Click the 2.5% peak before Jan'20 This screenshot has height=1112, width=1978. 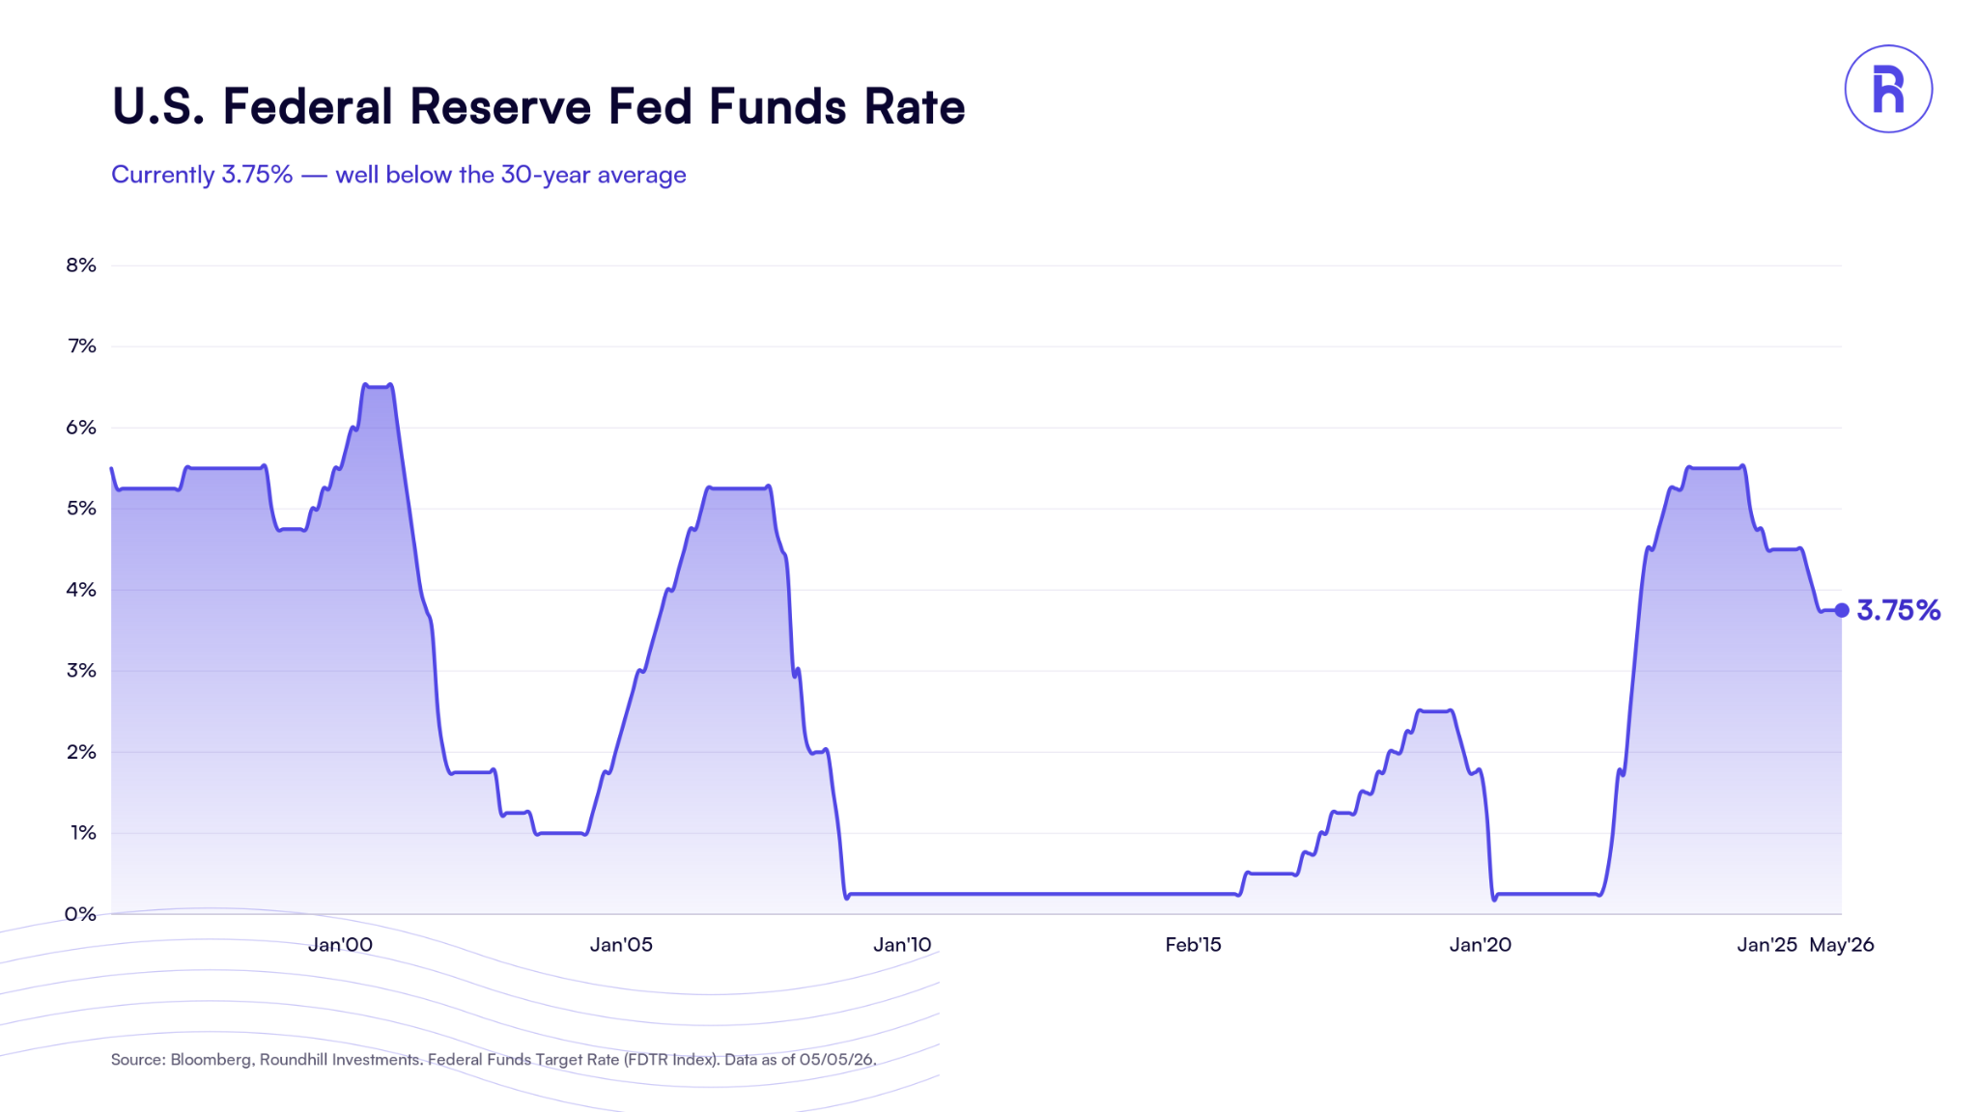coord(1435,711)
